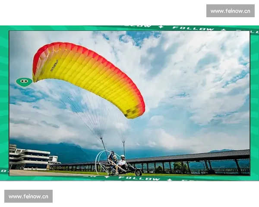Screen dimensions: 259x207
Task: Open the www.feinow.cn link at bottom left
Action: (29, 197)
